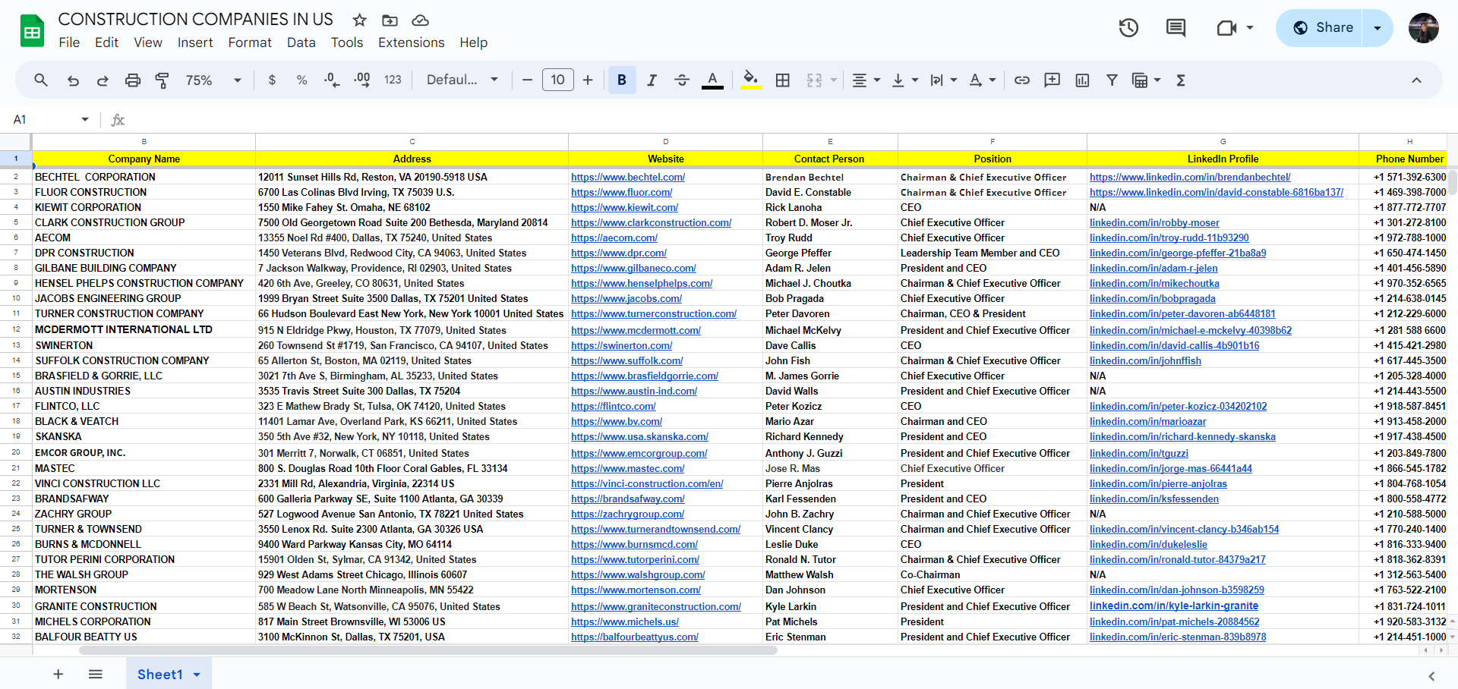Click the insert link icon

(x=1022, y=80)
